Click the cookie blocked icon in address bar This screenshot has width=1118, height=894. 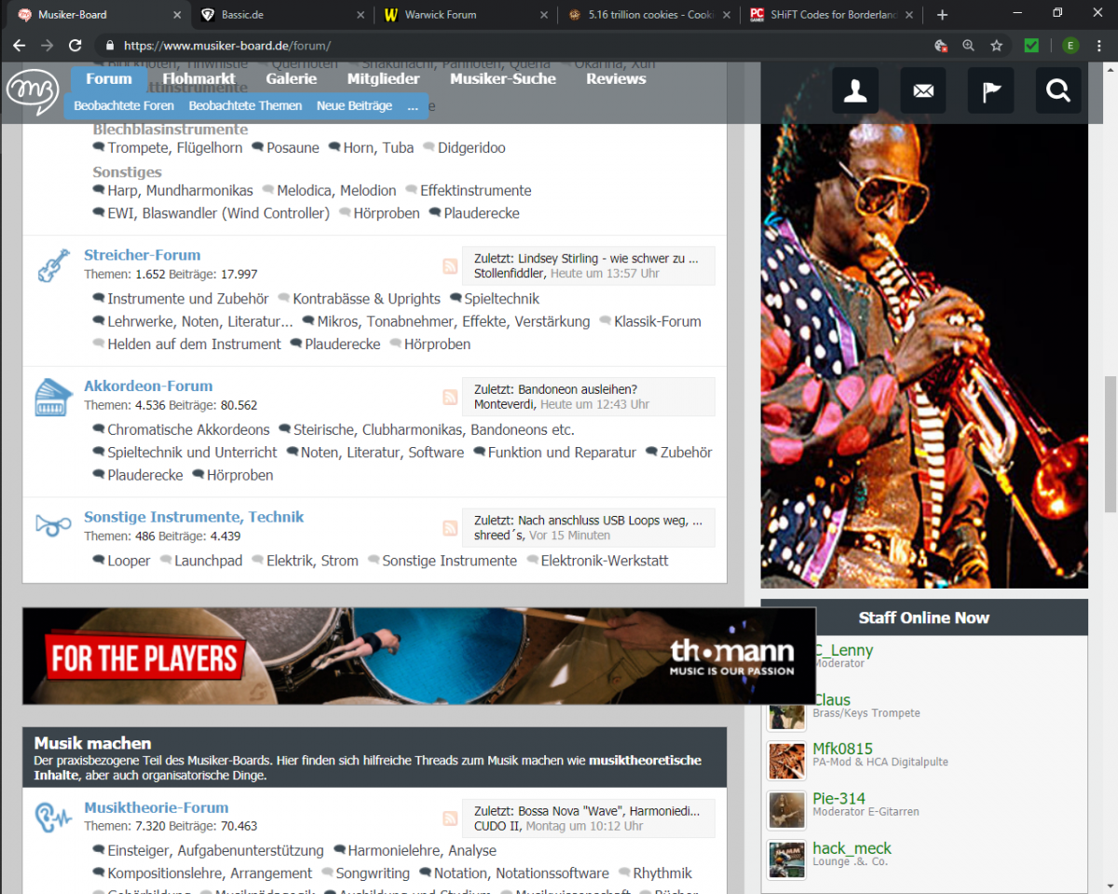(x=941, y=45)
